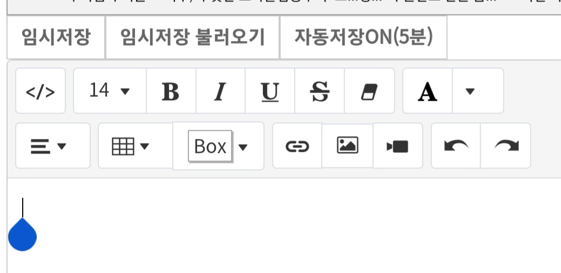Apply the font color with the A button

click(x=428, y=90)
